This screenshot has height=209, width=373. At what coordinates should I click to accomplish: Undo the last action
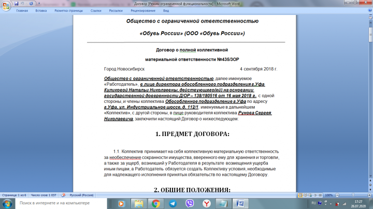click(23, 4)
